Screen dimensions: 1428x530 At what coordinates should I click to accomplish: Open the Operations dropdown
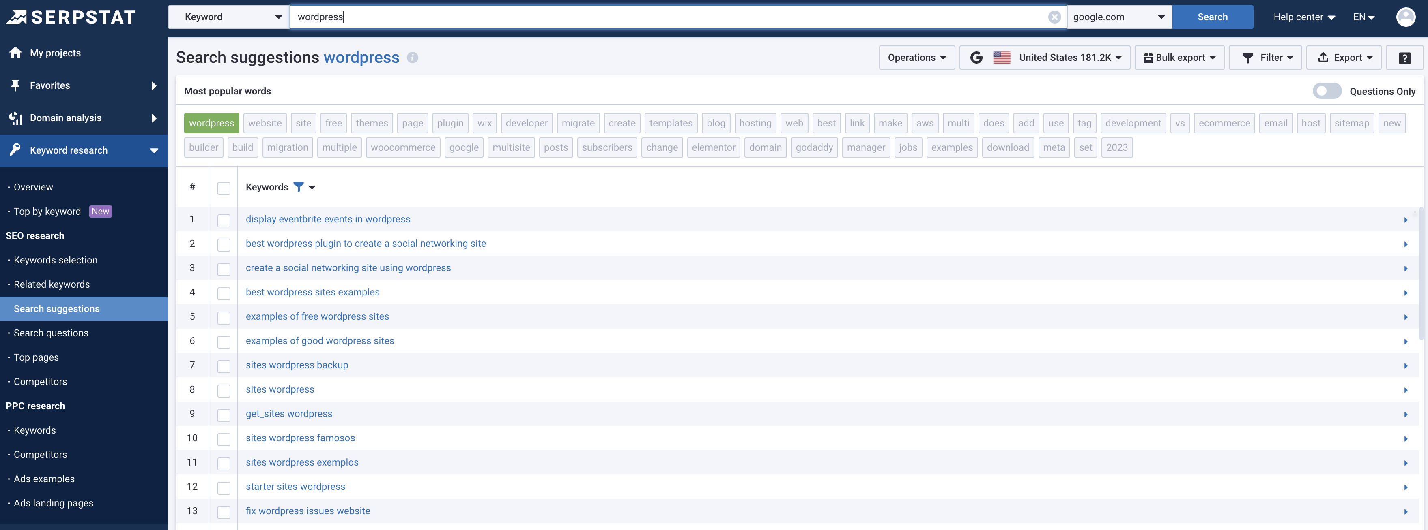[x=917, y=58]
